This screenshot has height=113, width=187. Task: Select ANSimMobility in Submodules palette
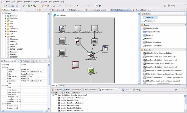[158, 53]
